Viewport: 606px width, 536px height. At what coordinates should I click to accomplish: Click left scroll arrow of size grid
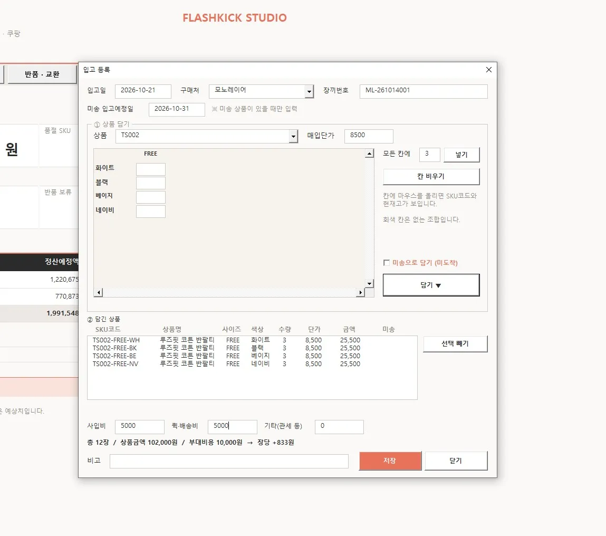click(x=99, y=292)
